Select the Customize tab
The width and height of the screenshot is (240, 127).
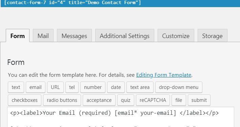(176, 35)
